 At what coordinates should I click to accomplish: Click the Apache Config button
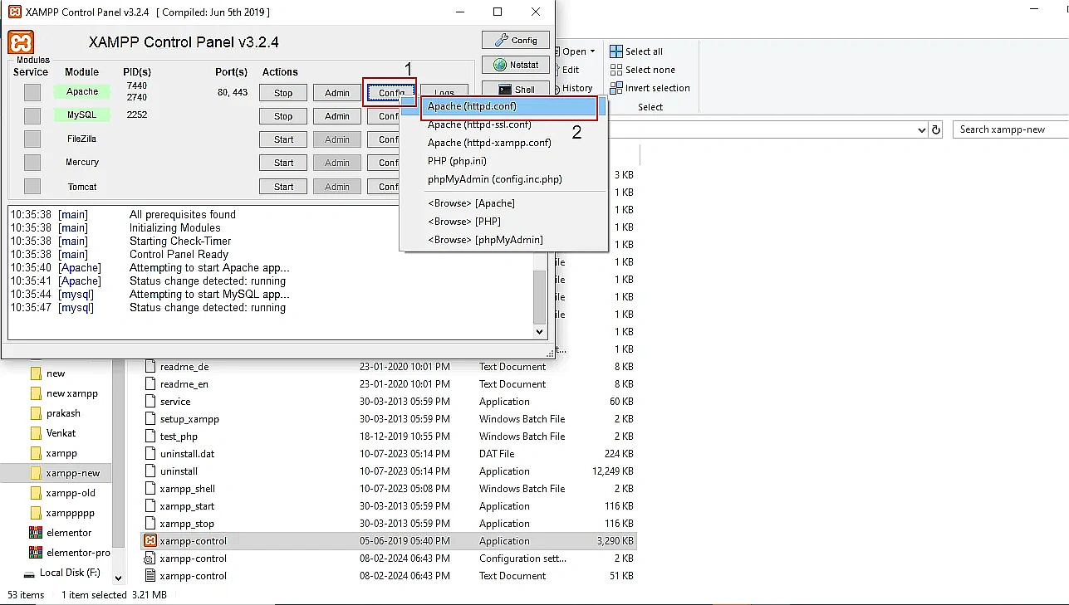(390, 93)
